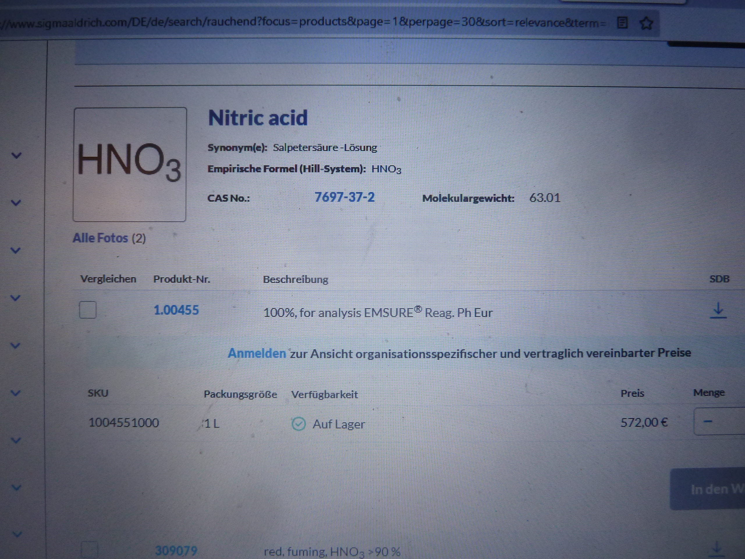Image resolution: width=745 pixels, height=559 pixels.
Task: Open CAS number 7697-37-2 link
Action: pos(344,197)
